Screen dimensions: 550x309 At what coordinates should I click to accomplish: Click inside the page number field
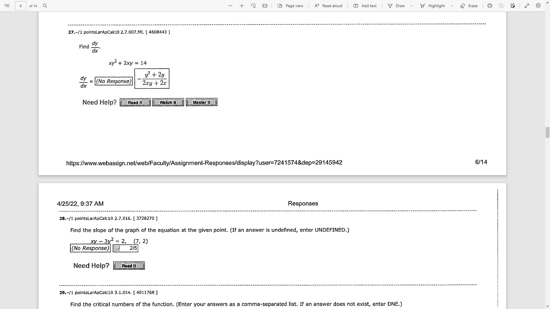pos(20,6)
